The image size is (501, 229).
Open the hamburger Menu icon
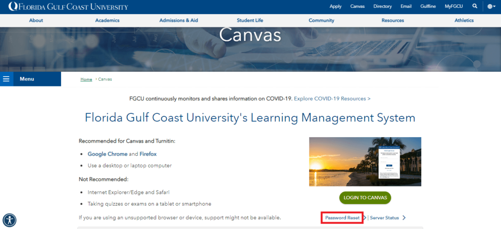click(x=6, y=79)
